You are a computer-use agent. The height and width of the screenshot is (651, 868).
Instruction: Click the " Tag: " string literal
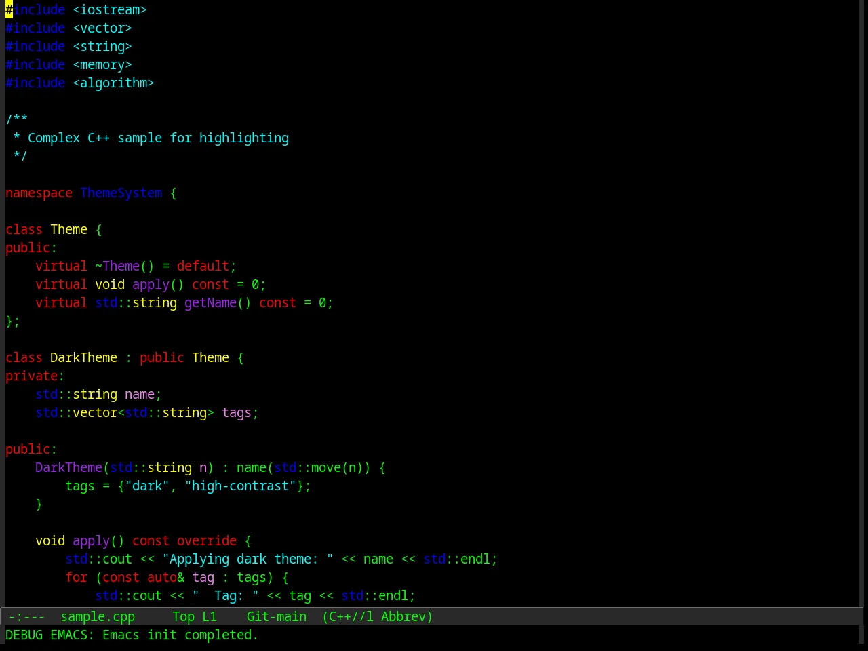click(225, 595)
